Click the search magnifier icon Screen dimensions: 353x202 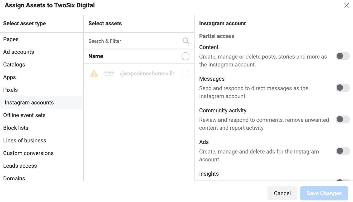186,41
